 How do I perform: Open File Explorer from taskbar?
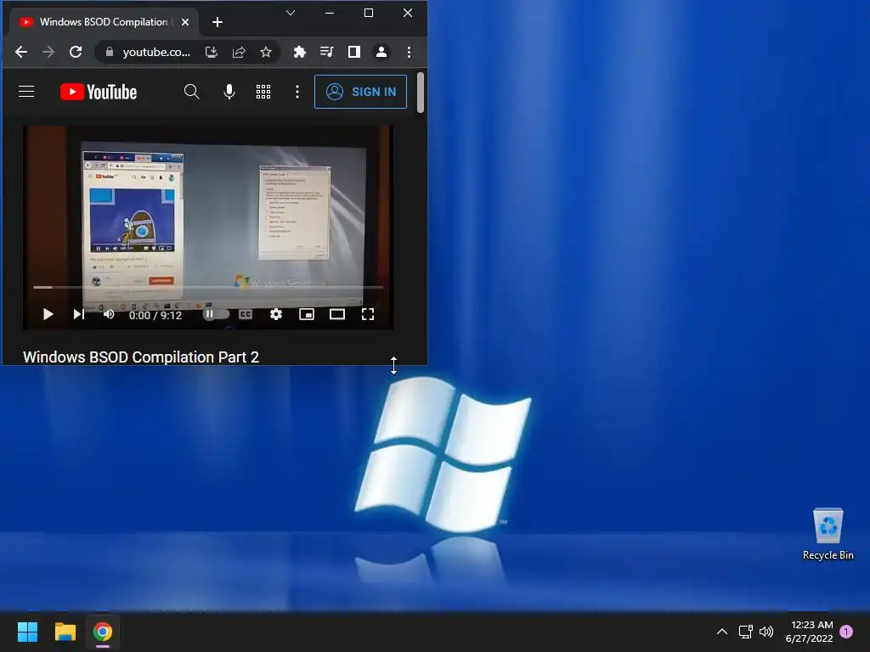[65, 632]
